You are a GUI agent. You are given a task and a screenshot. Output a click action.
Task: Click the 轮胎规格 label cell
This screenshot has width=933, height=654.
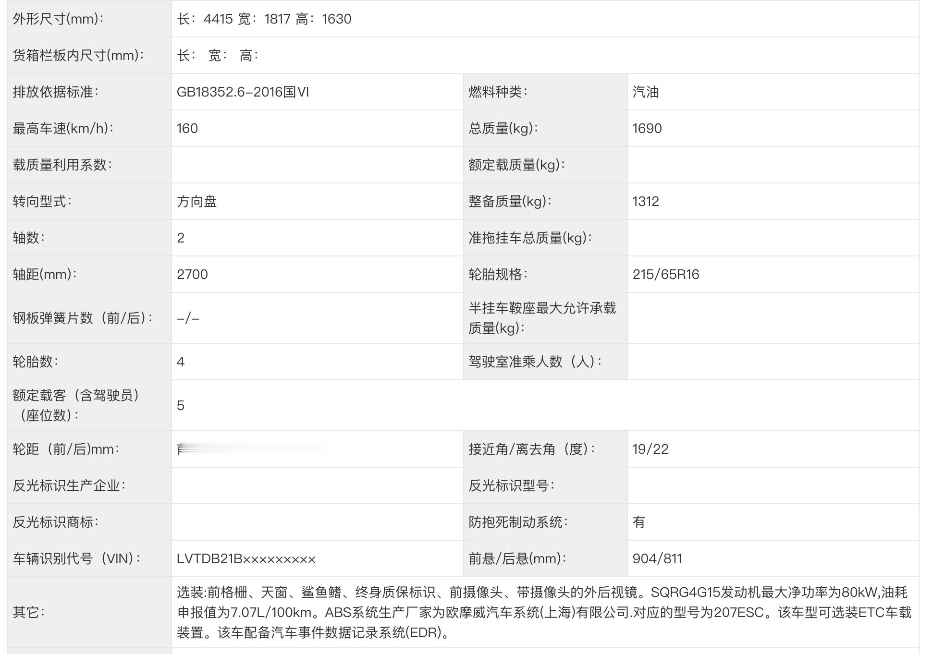tap(498, 275)
